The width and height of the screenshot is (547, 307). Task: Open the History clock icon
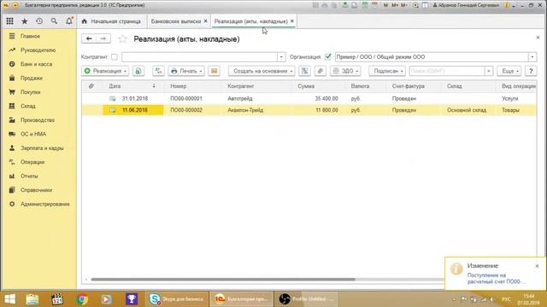click(39, 21)
